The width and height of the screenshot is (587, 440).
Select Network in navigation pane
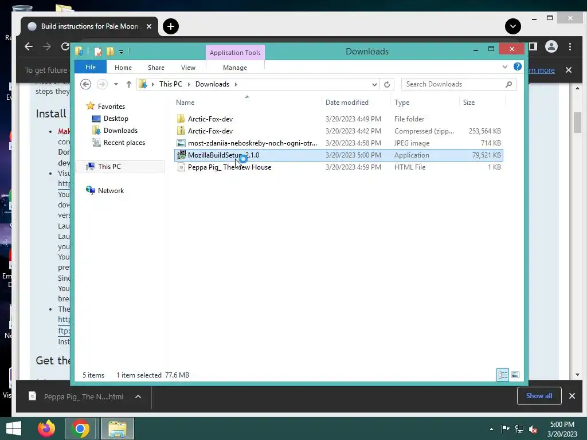tap(111, 190)
